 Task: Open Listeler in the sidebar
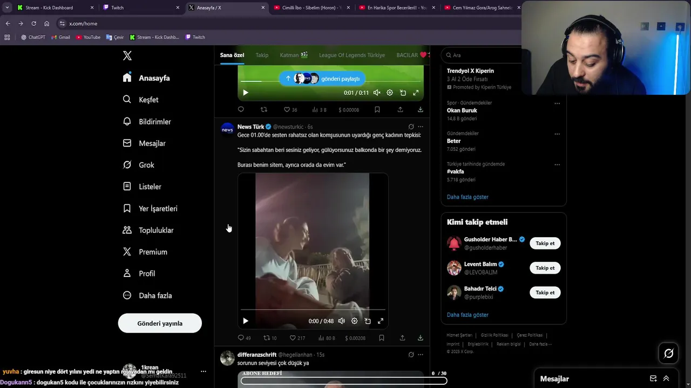(142, 186)
